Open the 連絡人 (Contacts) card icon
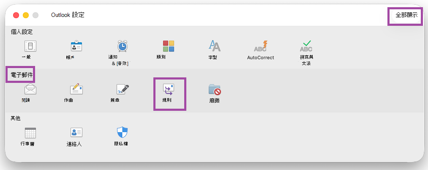Image resolution: width=428 pixels, height=170 pixels. point(76,133)
